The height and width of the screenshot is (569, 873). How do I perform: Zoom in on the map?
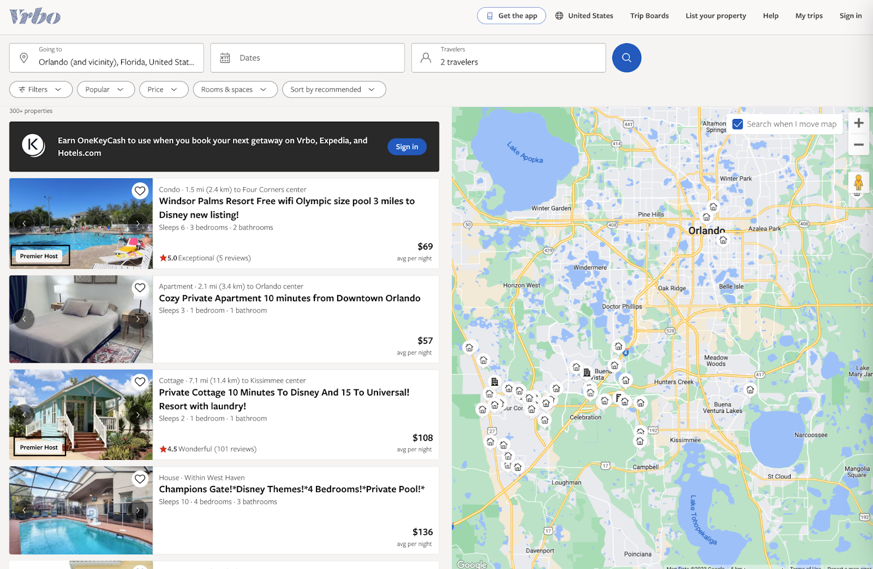coord(858,123)
